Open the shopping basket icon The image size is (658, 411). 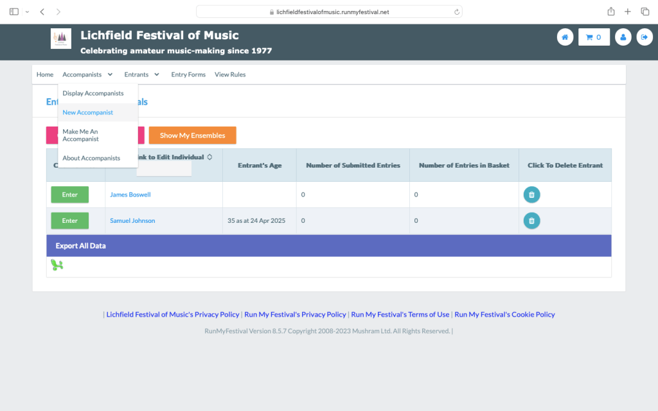coord(594,37)
